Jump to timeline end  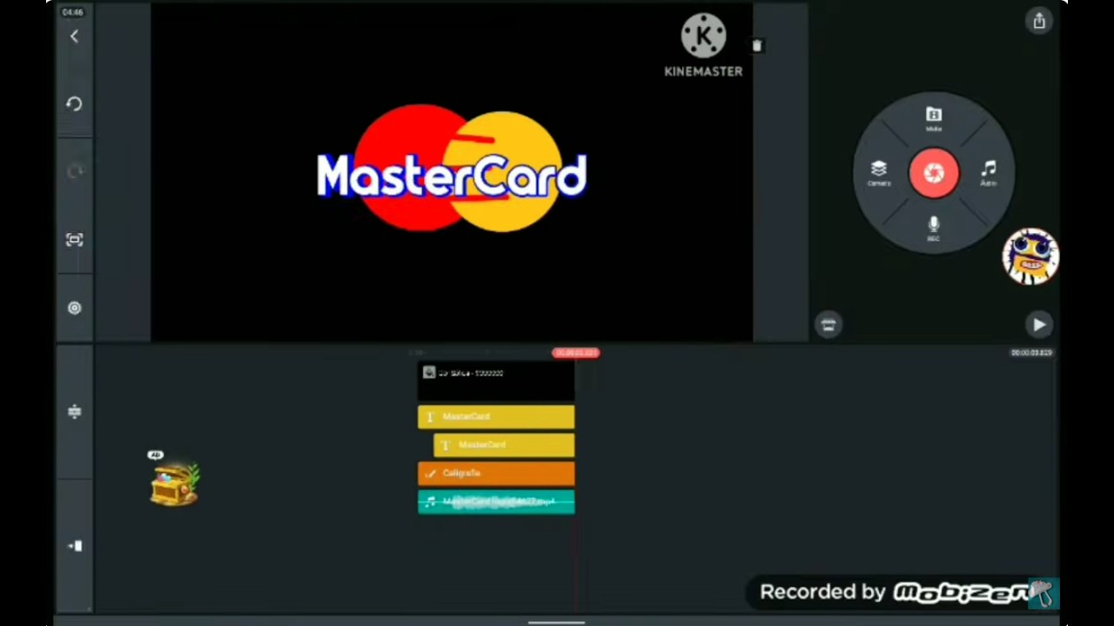tap(74, 546)
